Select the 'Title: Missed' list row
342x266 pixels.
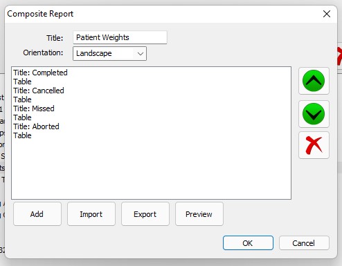pos(151,108)
